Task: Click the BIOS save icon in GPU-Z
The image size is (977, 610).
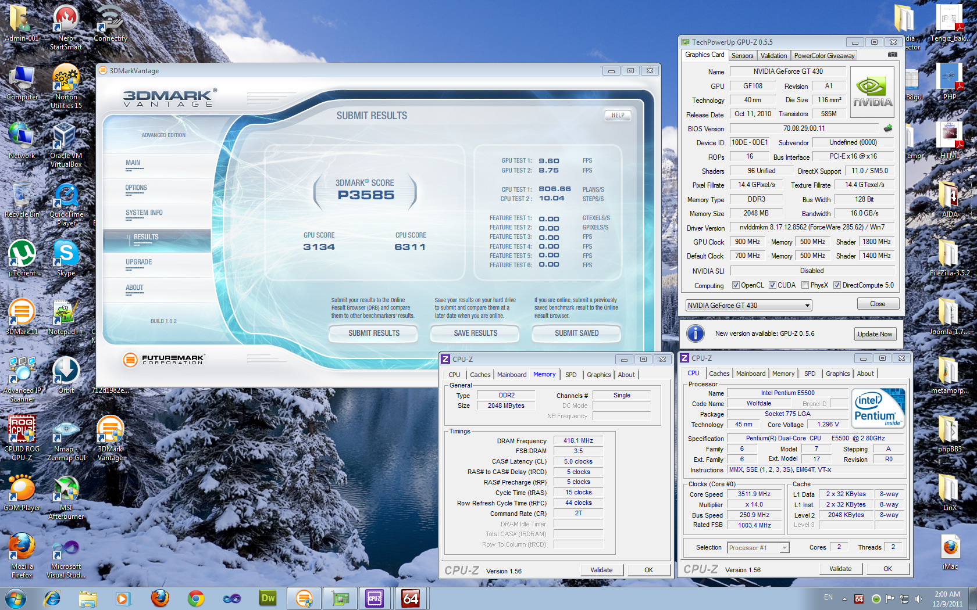Action: 887,128
